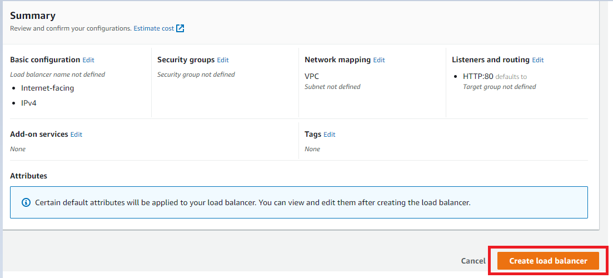The height and width of the screenshot is (278, 613).
Task: Edit the Security groups section
Action: point(223,60)
